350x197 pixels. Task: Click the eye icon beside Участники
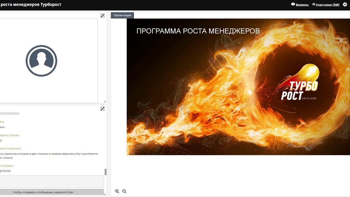[314, 4]
